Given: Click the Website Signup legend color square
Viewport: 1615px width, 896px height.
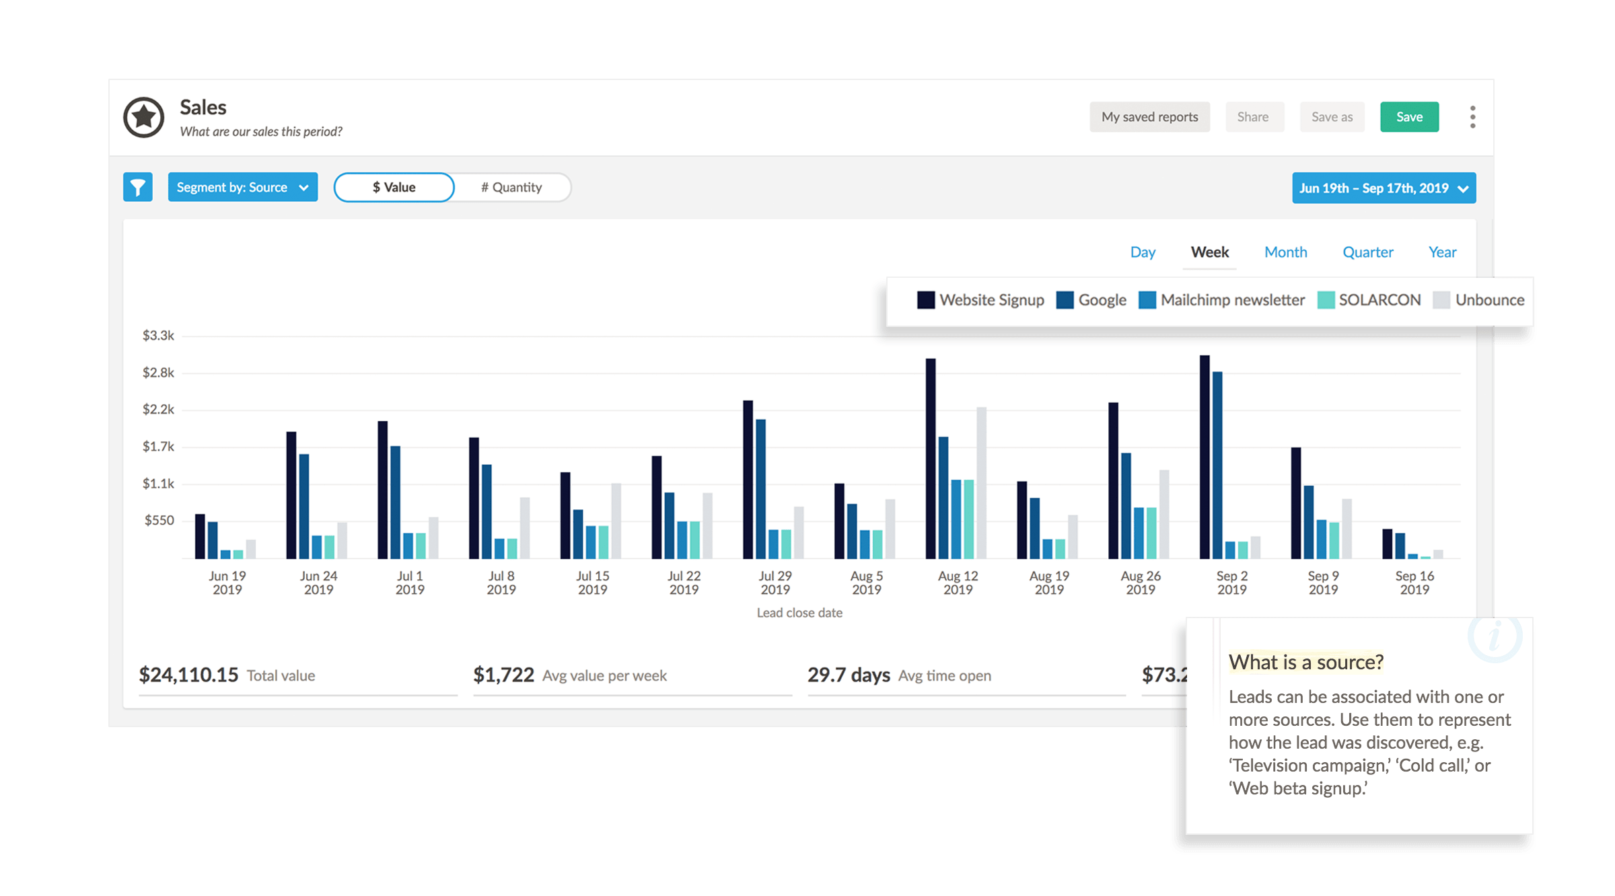Looking at the screenshot, I should pos(926,300).
